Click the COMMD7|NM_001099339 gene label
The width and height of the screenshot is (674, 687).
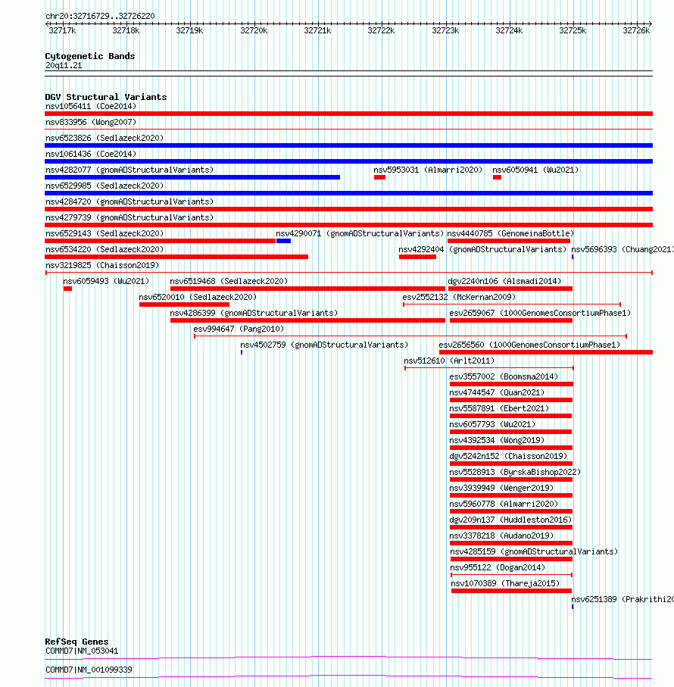pos(89,670)
